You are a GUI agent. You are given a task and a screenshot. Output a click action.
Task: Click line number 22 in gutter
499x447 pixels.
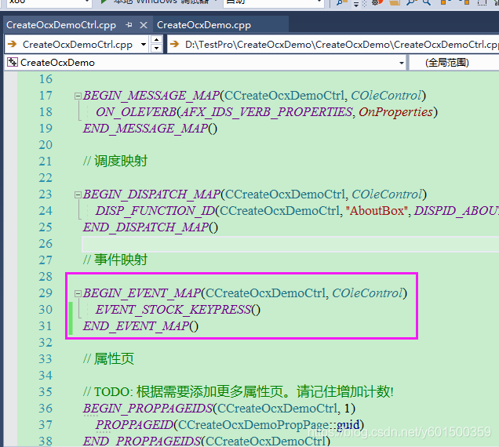click(46, 178)
